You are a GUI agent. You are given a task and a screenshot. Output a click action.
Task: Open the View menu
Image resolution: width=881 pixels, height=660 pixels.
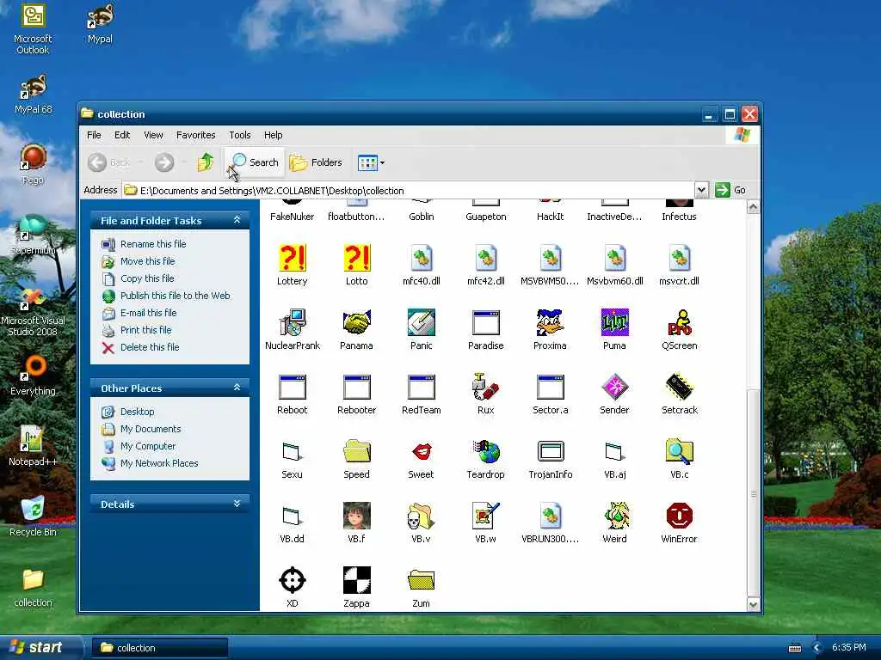coord(153,135)
